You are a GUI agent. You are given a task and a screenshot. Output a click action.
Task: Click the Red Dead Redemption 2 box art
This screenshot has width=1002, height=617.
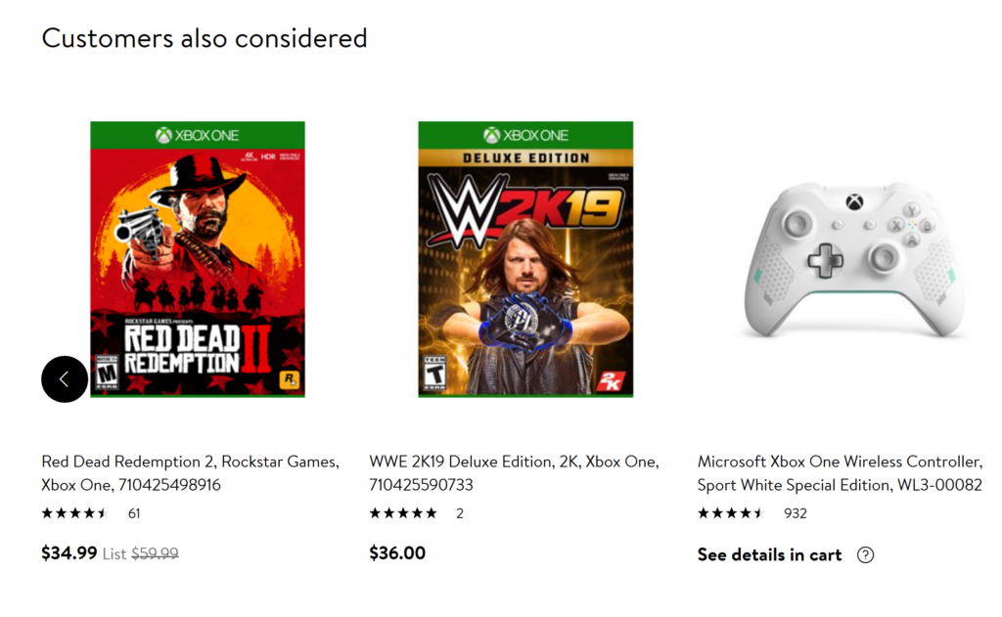coord(197,261)
